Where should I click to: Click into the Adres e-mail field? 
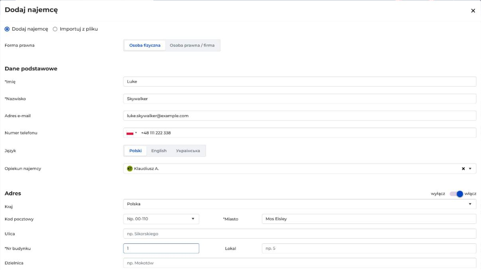[300, 116]
